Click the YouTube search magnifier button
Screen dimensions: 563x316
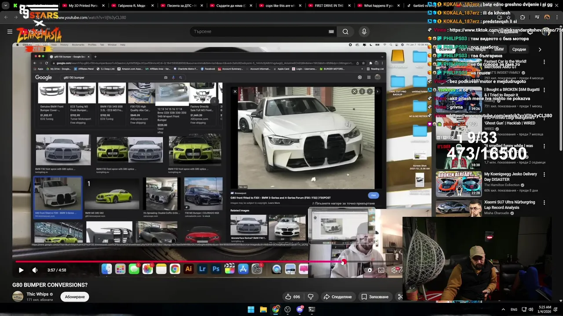pyautogui.click(x=345, y=32)
